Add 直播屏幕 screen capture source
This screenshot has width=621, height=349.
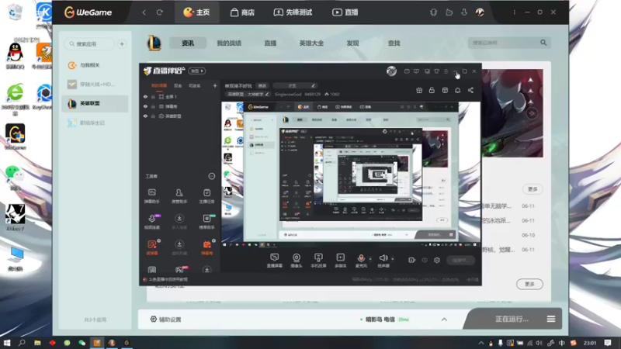(x=274, y=261)
